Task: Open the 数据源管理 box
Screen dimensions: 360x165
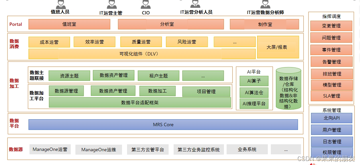Action: 66,91
